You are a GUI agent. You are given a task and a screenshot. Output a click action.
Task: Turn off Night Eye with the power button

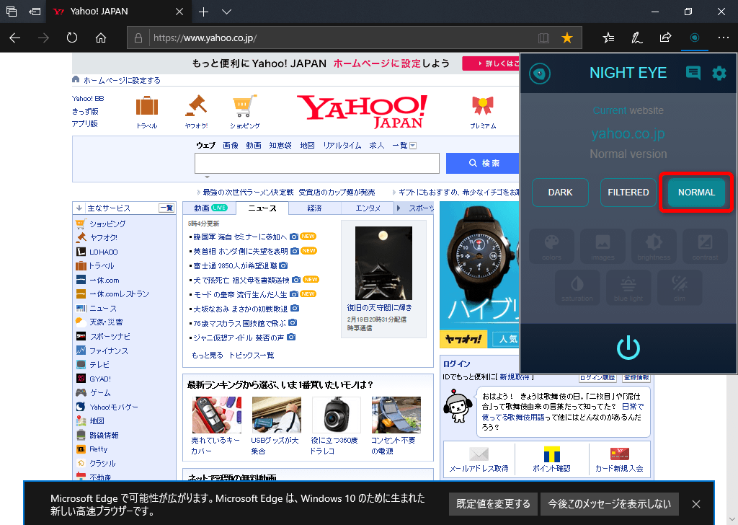pyautogui.click(x=628, y=348)
